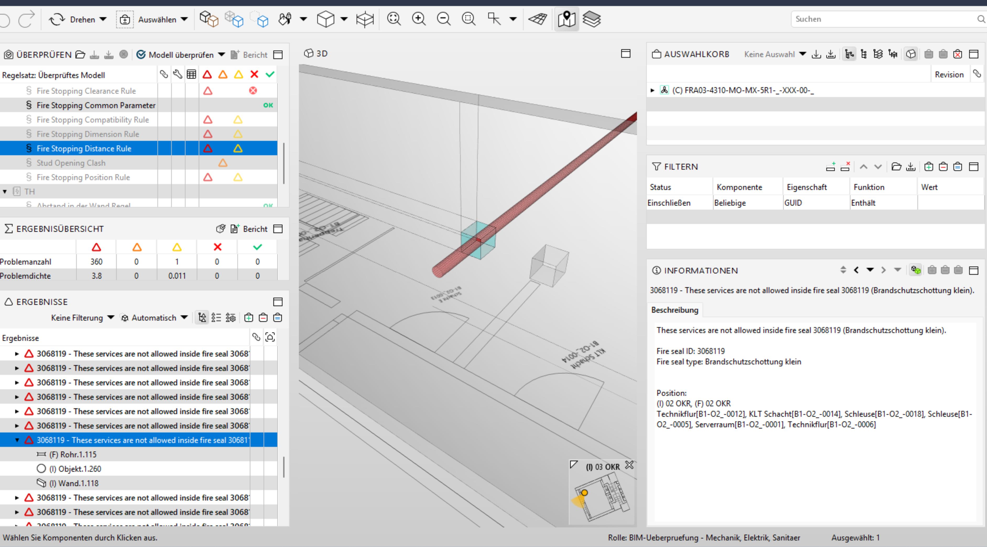Click the zoom-to-result icon in Ergebnisse header
The image size is (987, 547).
click(x=270, y=337)
